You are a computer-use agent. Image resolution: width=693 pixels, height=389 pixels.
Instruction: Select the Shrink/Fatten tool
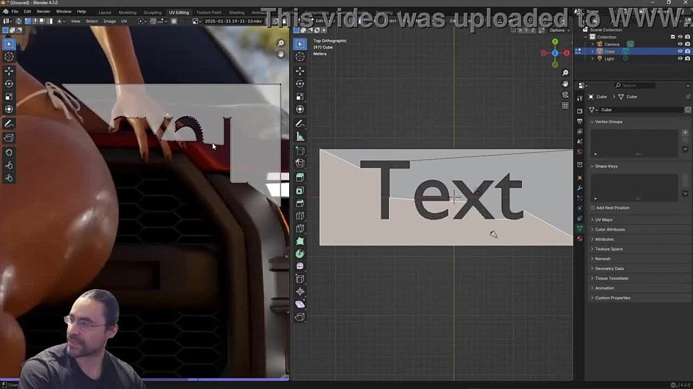pos(300,291)
